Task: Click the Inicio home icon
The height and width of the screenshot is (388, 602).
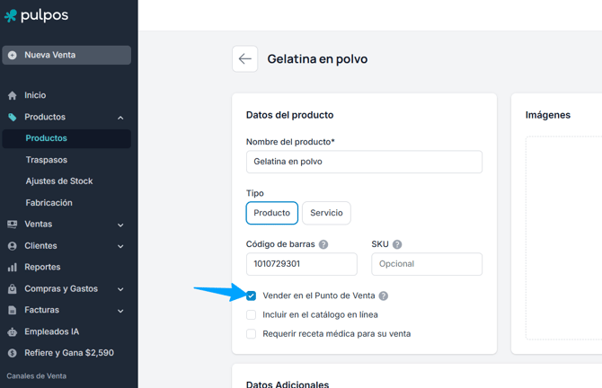Action: coord(13,95)
